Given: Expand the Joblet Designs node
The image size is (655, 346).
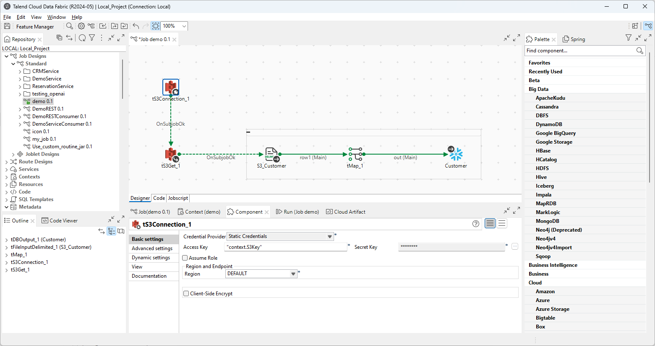Looking at the screenshot, I should click(x=13, y=155).
